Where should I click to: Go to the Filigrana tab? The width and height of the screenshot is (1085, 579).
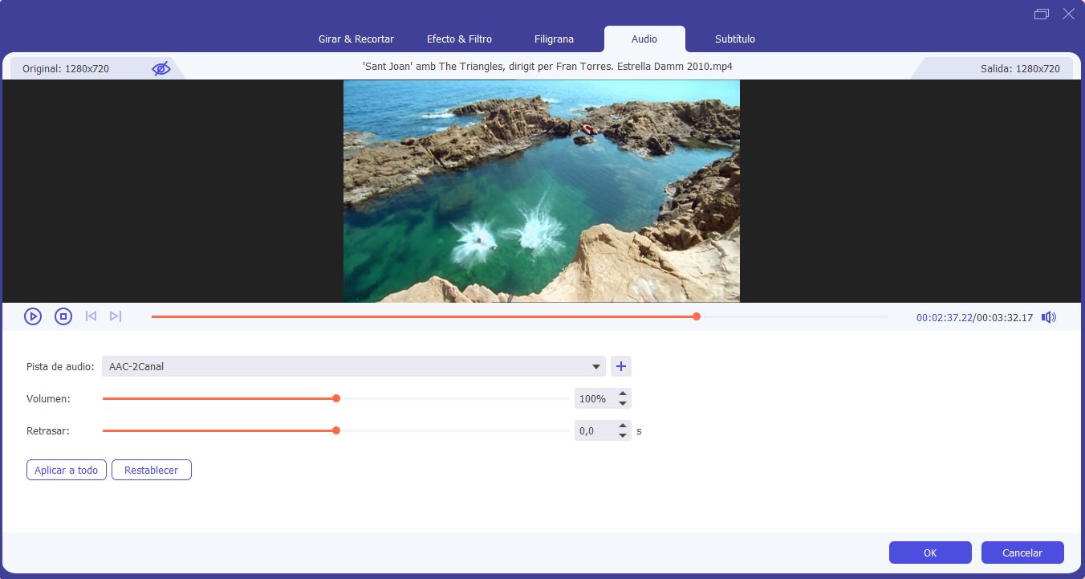(554, 39)
